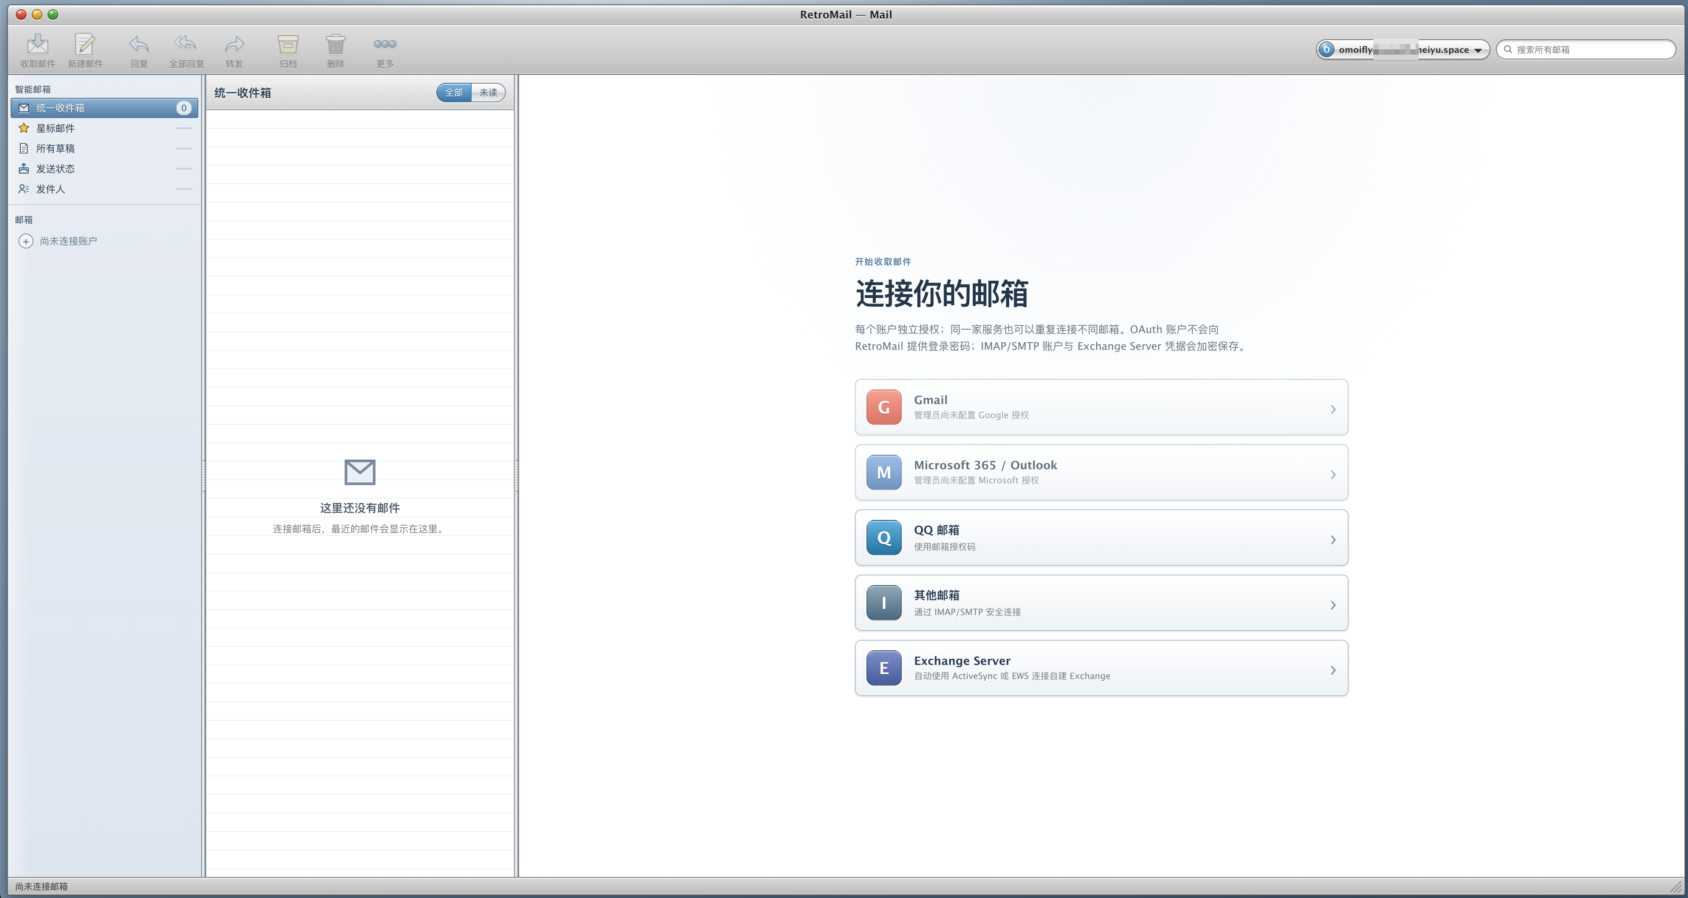The image size is (1688, 898).
Task: Click the 开始收取邮件 label
Action: click(x=883, y=262)
